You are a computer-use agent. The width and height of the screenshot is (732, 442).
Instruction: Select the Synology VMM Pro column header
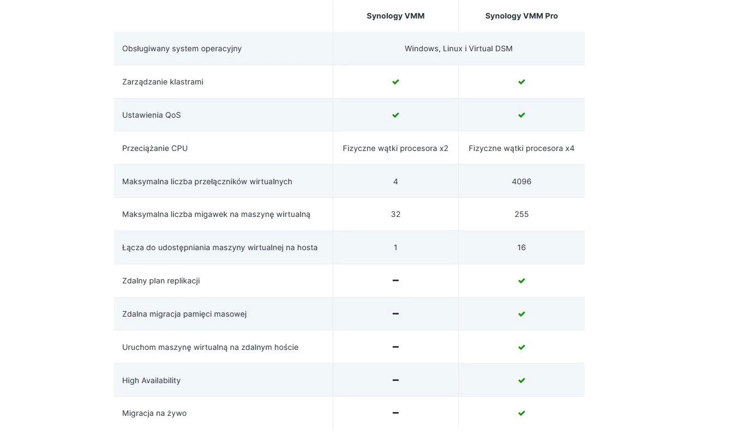pyautogui.click(x=521, y=16)
